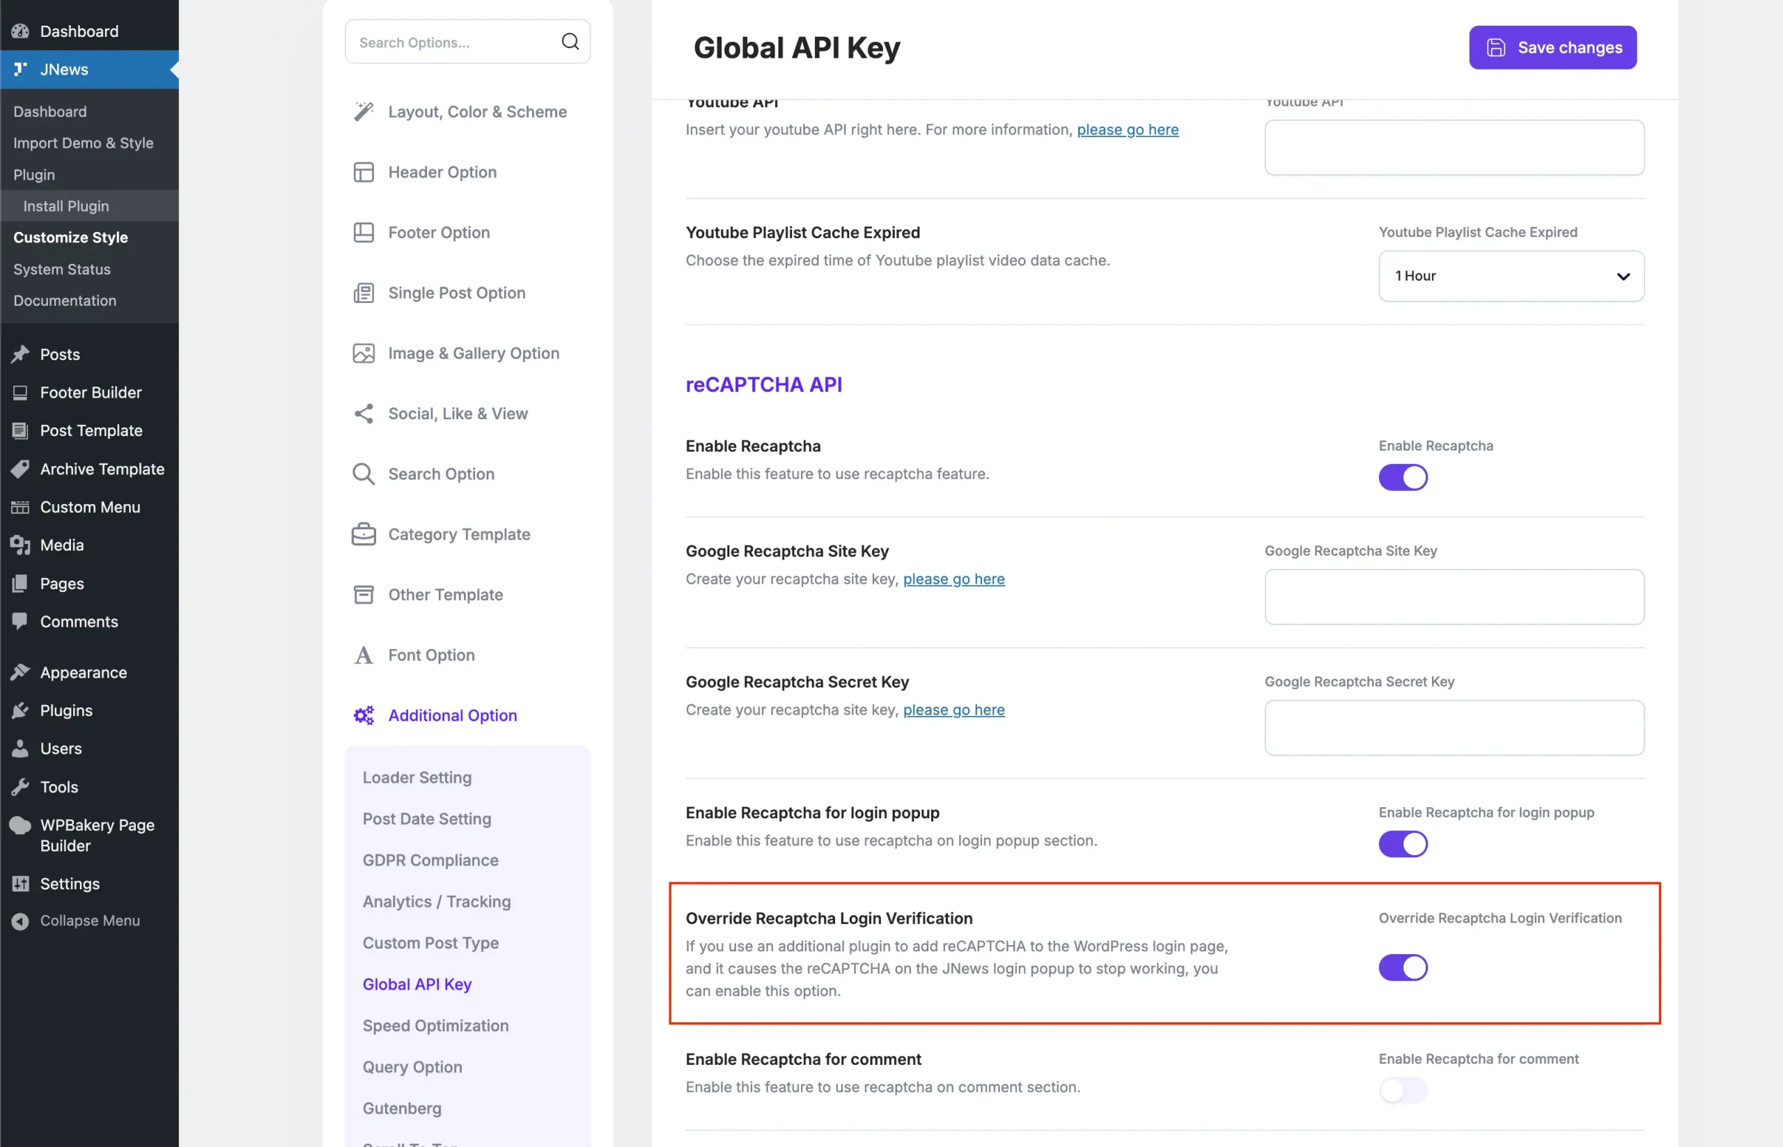The height and width of the screenshot is (1147, 1783).
Task: Select Analytics / Tracking submenu item
Action: (437, 901)
